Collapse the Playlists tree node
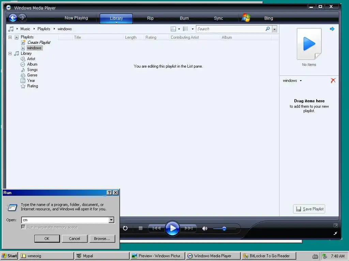The width and height of the screenshot is (349, 261). [10, 37]
